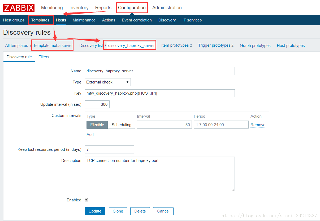
Task: Click the Key input field
Action: point(160,93)
